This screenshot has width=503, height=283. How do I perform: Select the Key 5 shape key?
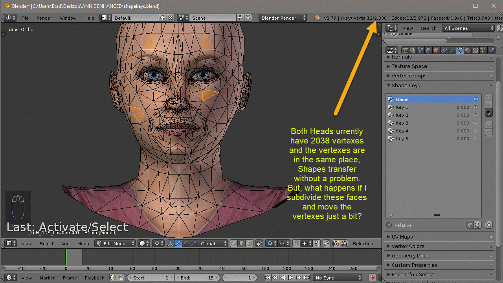(402, 139)
